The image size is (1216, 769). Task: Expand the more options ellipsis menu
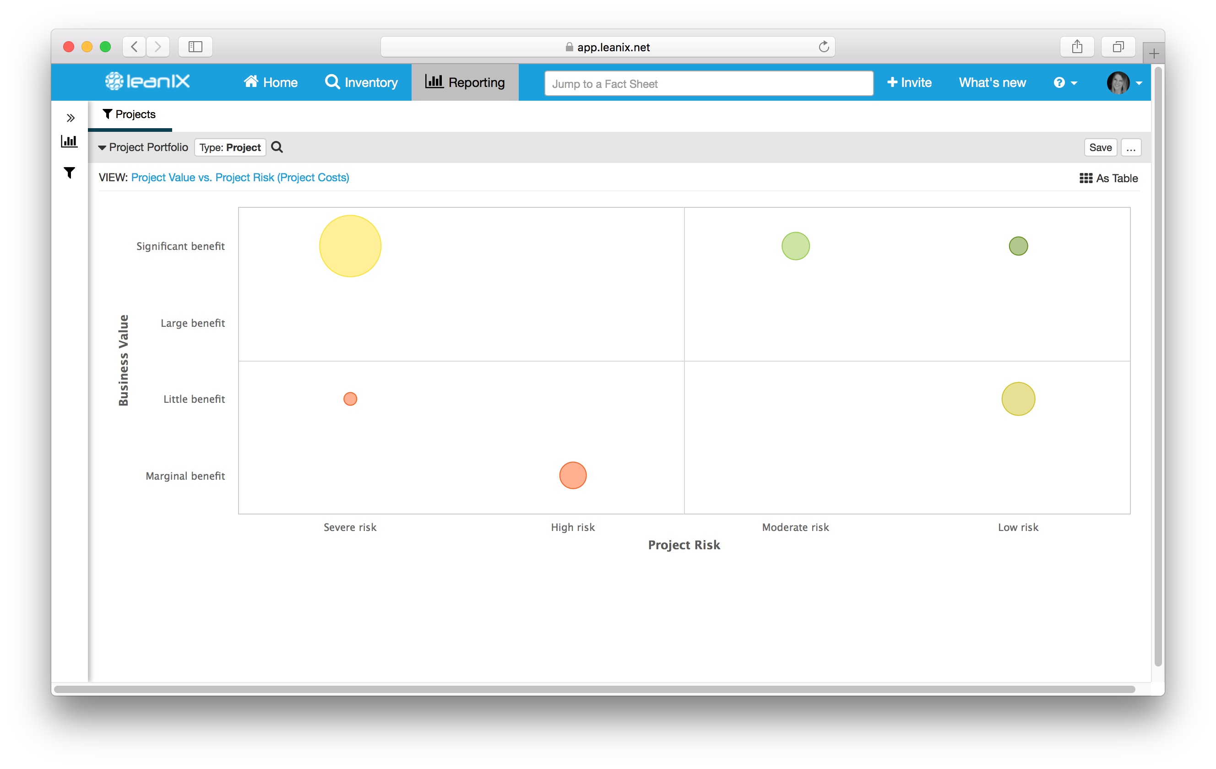pyautogui.click(x=1131, y=147)
